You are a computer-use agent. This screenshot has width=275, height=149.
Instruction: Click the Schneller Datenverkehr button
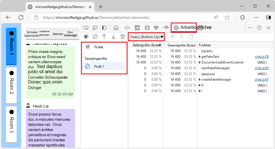32,34
